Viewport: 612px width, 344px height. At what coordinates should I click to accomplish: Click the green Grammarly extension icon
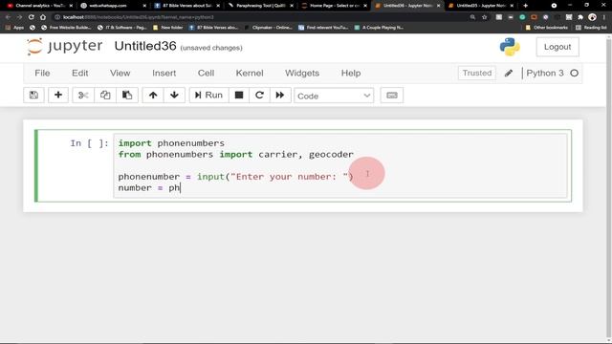tap(522, 17)
